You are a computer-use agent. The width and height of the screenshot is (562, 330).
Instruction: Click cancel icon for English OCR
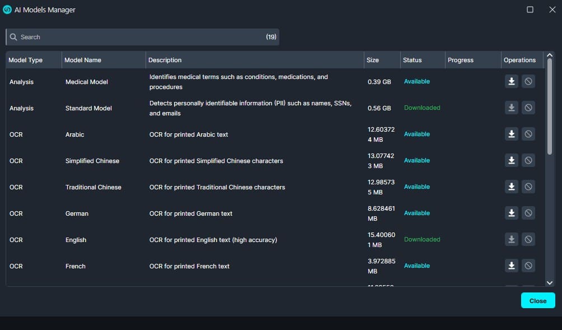528,239
